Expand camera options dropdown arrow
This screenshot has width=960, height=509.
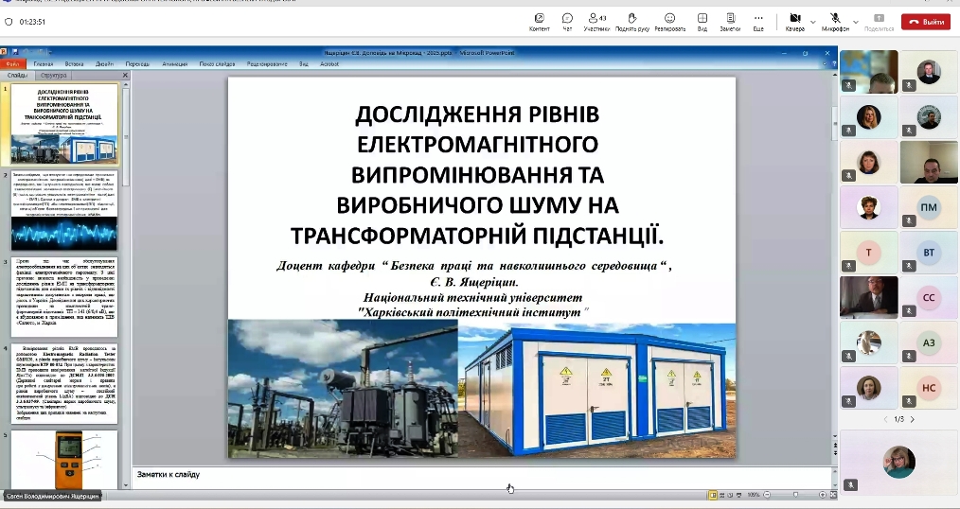click(813, 21)
